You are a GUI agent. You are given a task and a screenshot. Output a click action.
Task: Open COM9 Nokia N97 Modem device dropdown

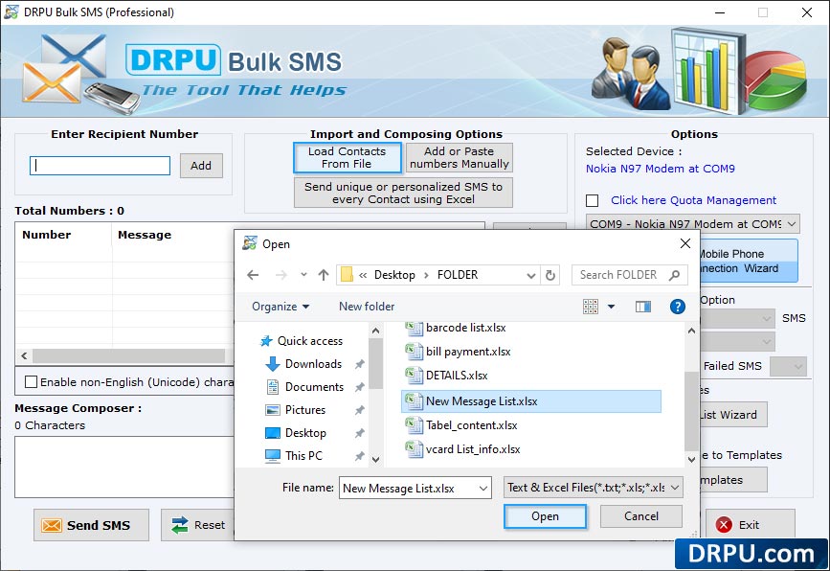693,224
